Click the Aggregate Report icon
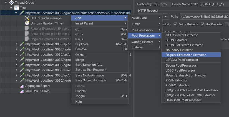Screen dimensions: 229x117 (x=22, y=86)
